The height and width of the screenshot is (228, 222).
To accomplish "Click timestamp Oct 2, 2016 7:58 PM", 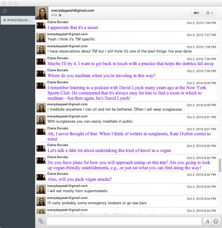I will tap(201, 47).
